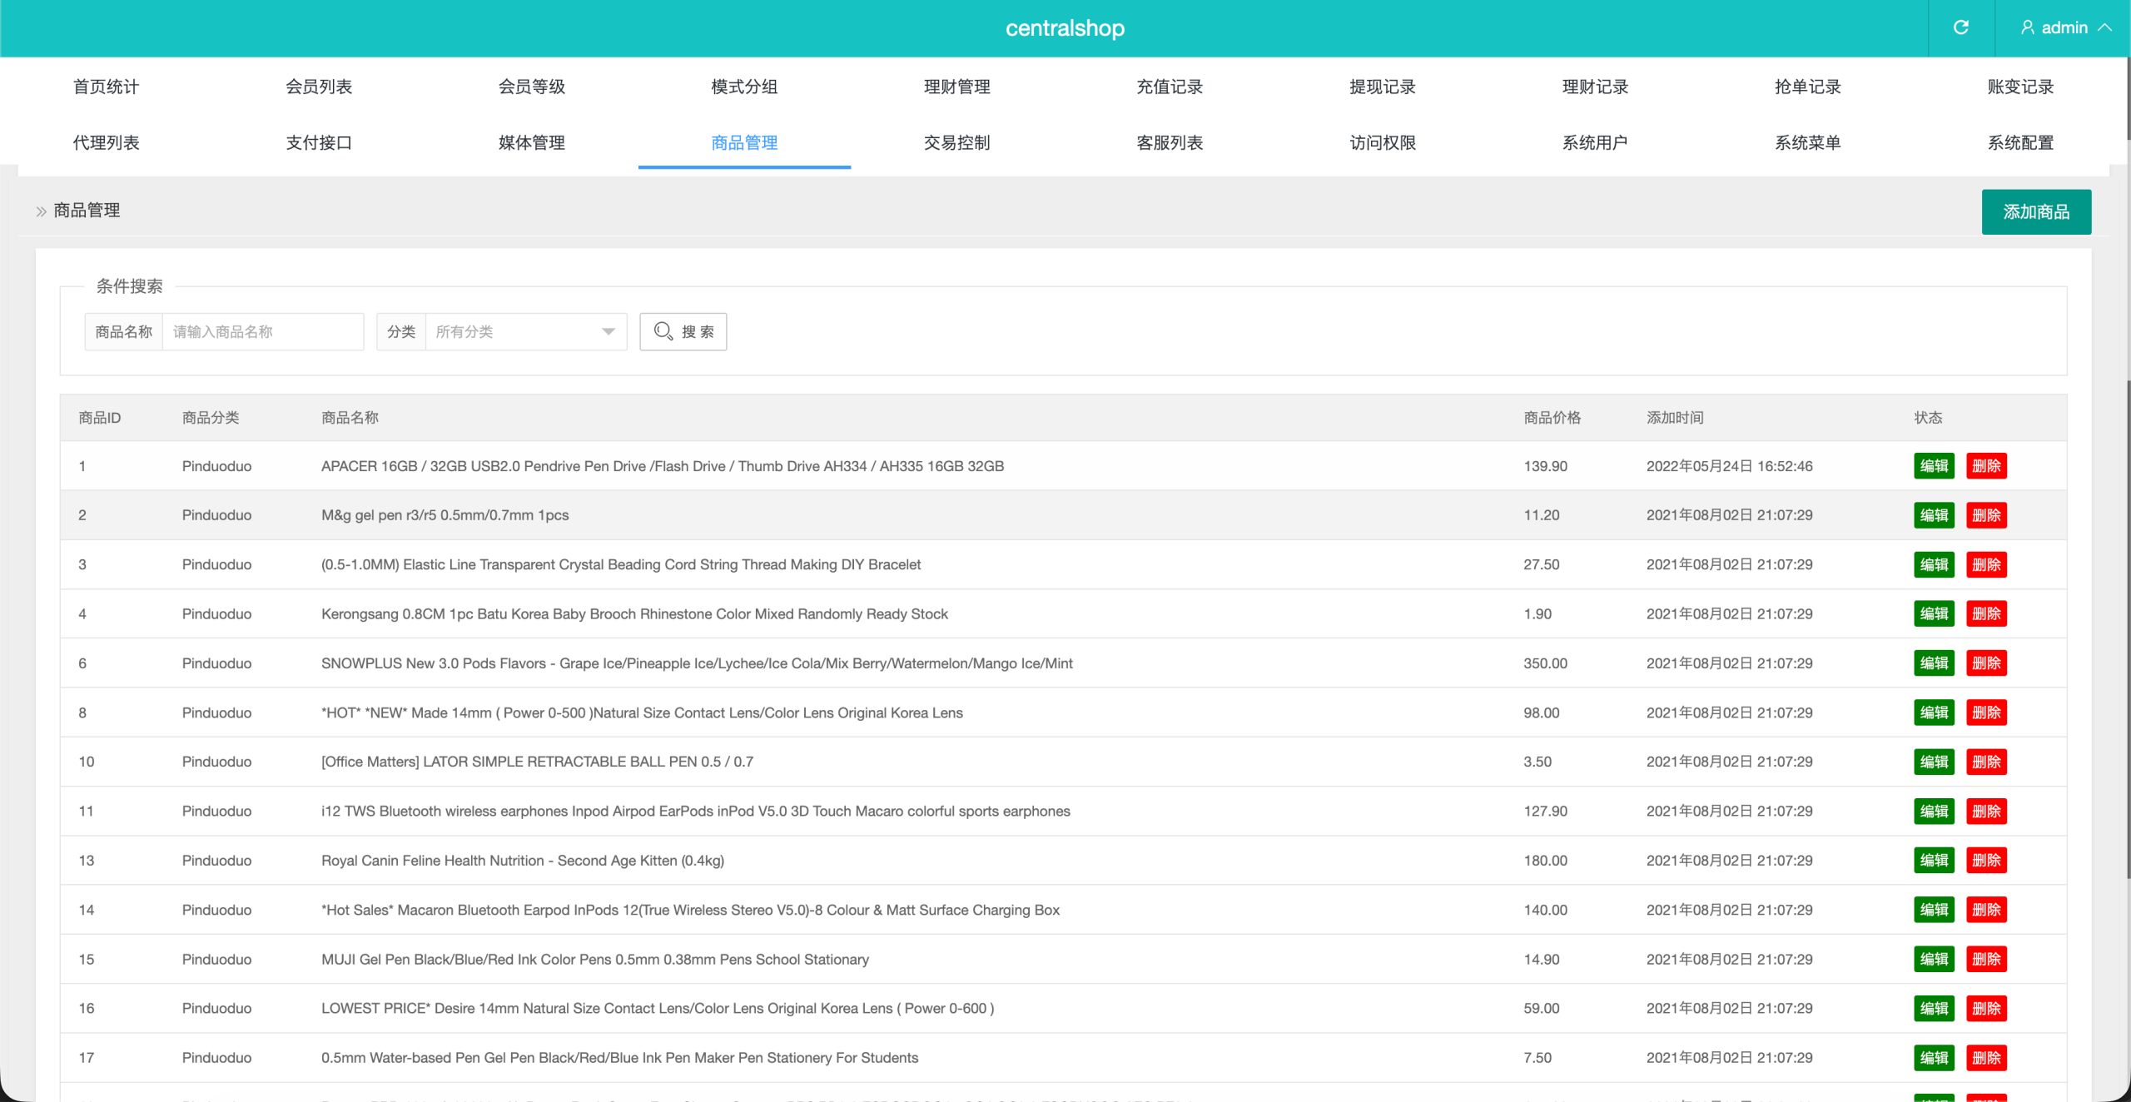Go to 系统配置 tab
This screenshot has width=2131, height=1102.
[x=2020, y=142]
